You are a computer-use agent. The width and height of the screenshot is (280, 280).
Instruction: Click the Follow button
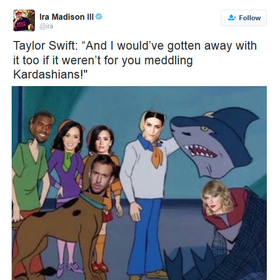[244, 18]
